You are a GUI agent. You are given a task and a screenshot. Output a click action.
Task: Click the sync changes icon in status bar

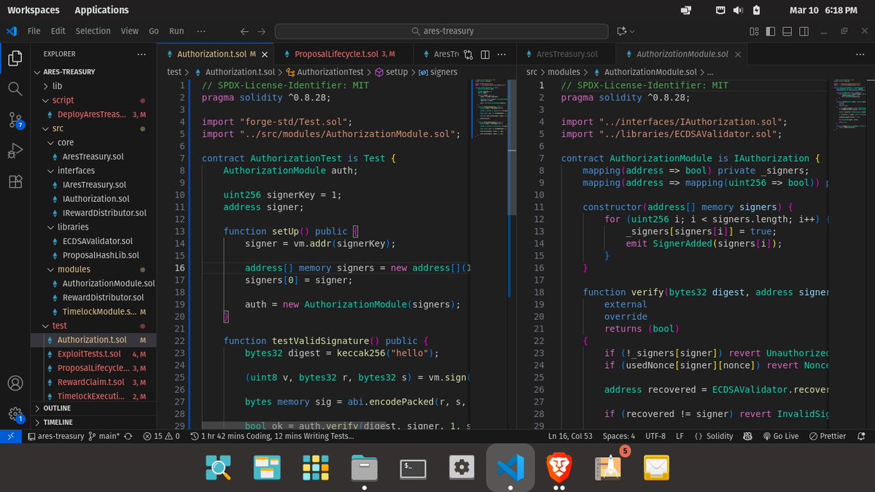128,436
